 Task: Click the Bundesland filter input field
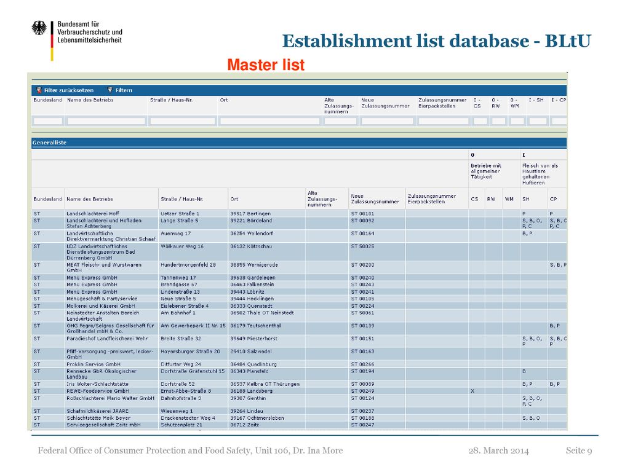pos(48,121)
